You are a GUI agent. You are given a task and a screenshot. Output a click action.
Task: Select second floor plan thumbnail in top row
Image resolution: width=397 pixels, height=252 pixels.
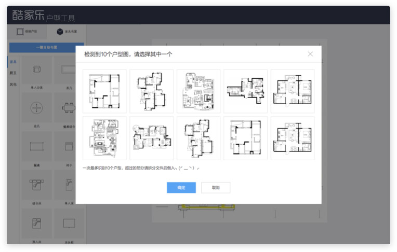point(152,91)
